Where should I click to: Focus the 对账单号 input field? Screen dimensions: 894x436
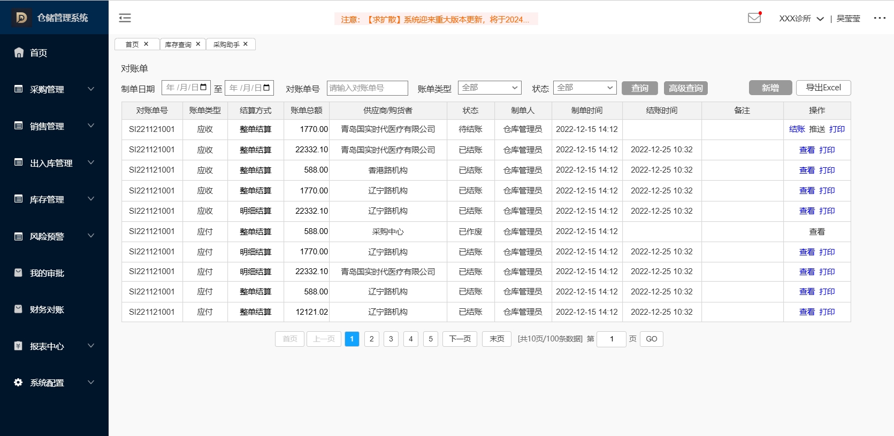point(368,88)
